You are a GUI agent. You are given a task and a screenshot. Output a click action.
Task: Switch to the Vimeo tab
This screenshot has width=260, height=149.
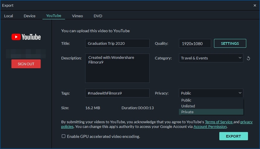pyautogui.click(x=77, y=16)
